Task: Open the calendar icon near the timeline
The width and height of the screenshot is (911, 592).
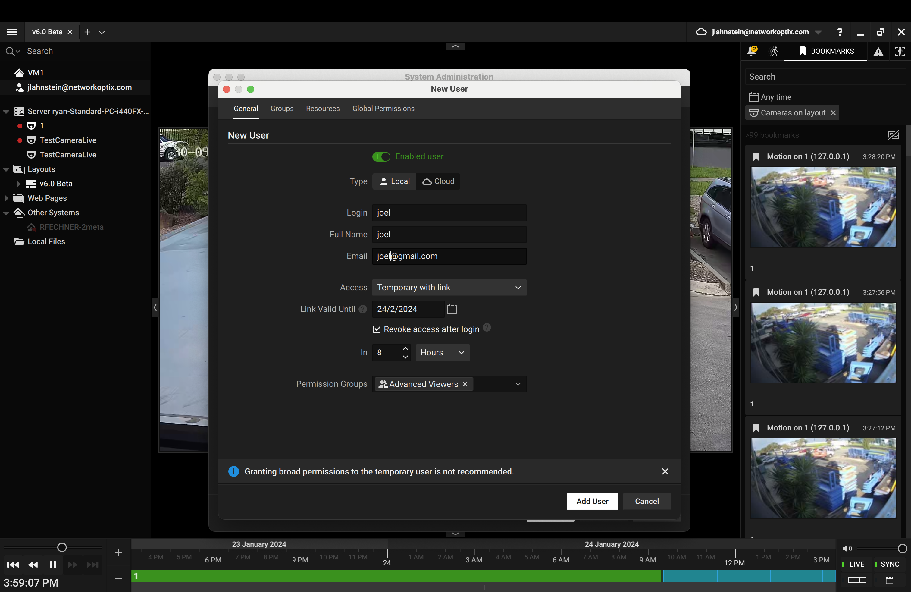Action: click(x=889, y=579)
